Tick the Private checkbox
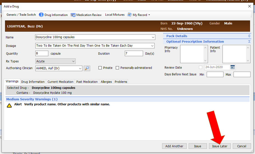 100,68
